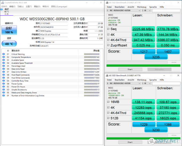Screen dimensions: 182x146
Task: Click the status orb beside Power On Hours
Action: pos(3,87)
